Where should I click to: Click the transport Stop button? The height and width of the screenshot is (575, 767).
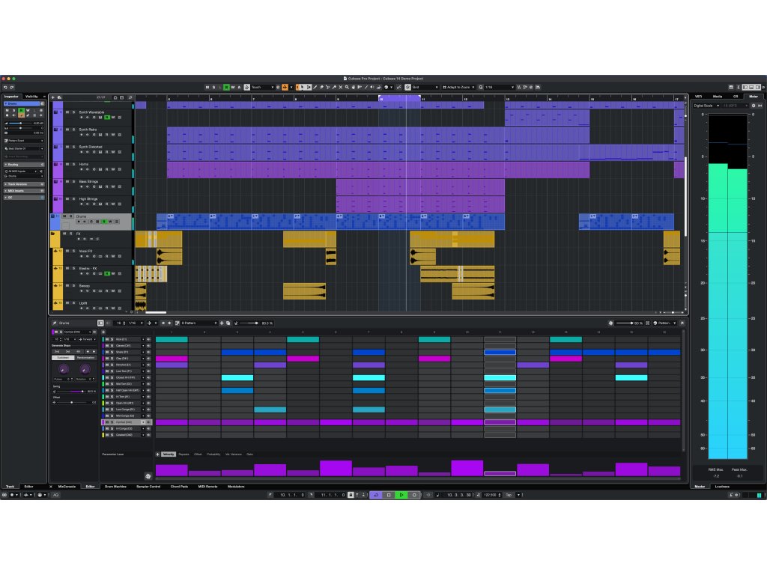tap(389, 495)
